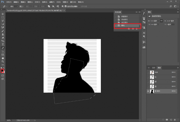
Task: Select the Quick Selection tool
Action: pos(3,24)
